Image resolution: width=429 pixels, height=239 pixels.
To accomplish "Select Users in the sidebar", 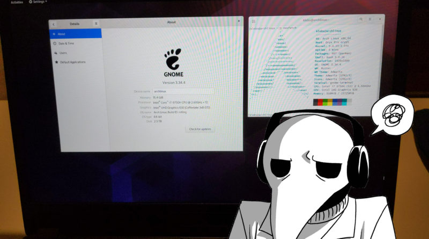I will click(77, 53).
